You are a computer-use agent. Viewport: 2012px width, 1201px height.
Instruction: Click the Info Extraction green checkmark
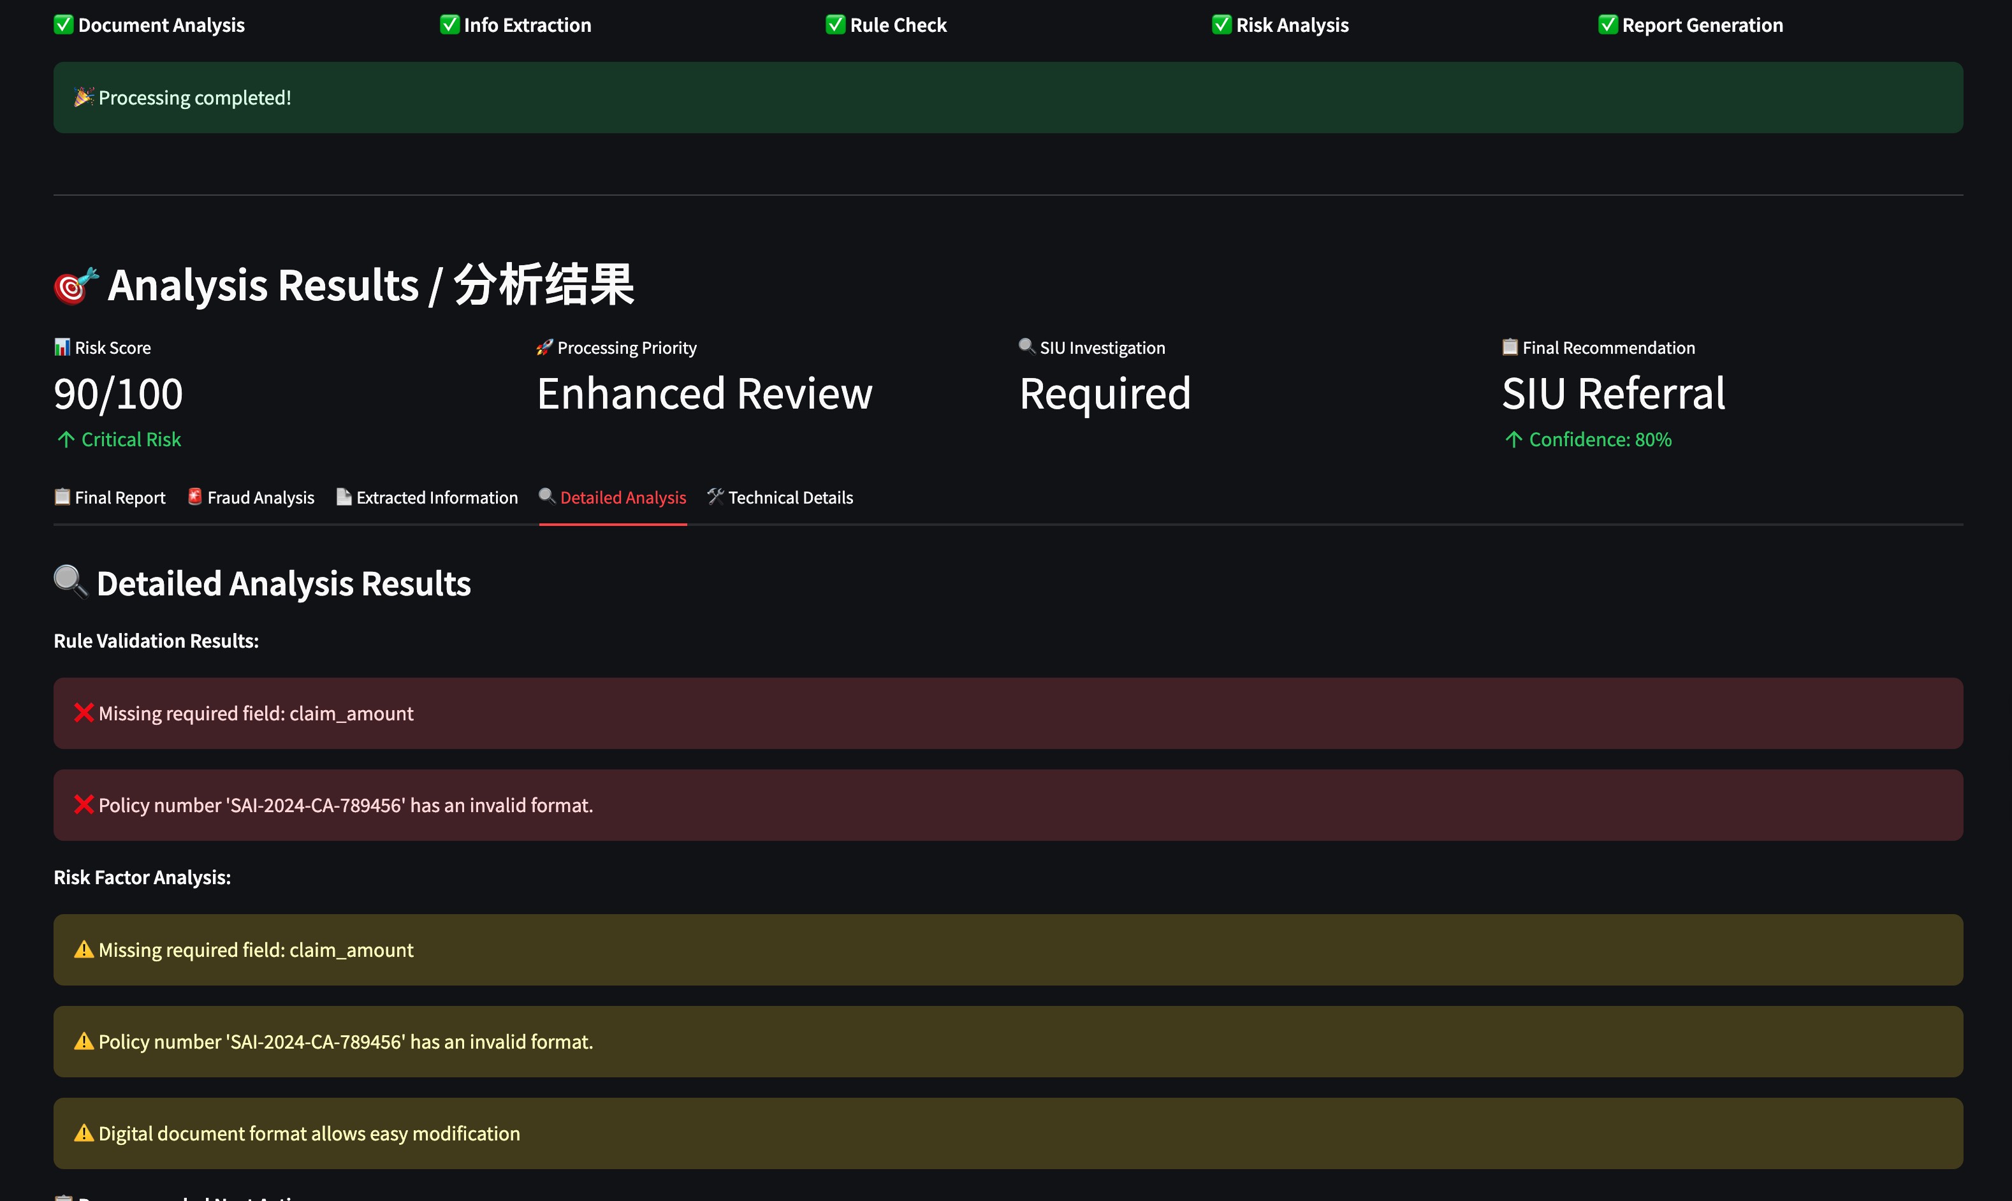[x=449, y=24]
